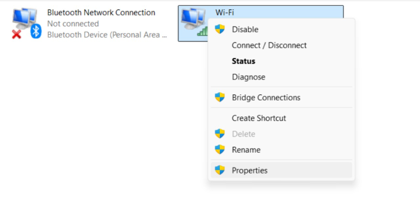Select Create Shortcut in the context menu

click(259, 118)
